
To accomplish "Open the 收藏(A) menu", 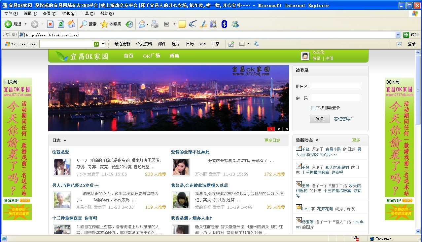I will [68, 14].
